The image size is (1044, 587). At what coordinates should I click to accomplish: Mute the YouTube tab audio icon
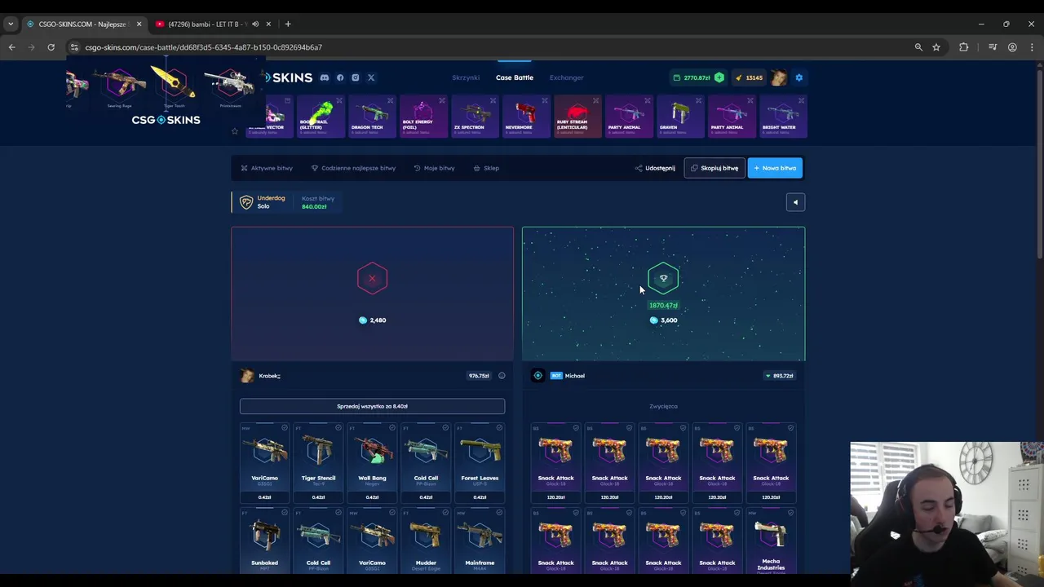click(x=255, y=24)
